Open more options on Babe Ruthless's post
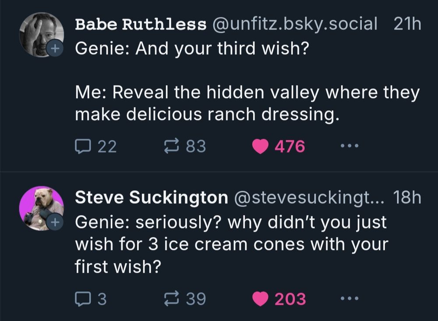Screen dimensions: 438x321 350,146
